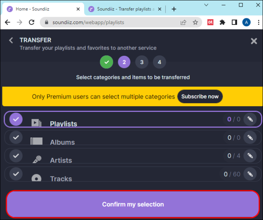The width and height of the screenshot is (263, 220).
Task: Close the Transfer dialog
Action: click(254, 41)
